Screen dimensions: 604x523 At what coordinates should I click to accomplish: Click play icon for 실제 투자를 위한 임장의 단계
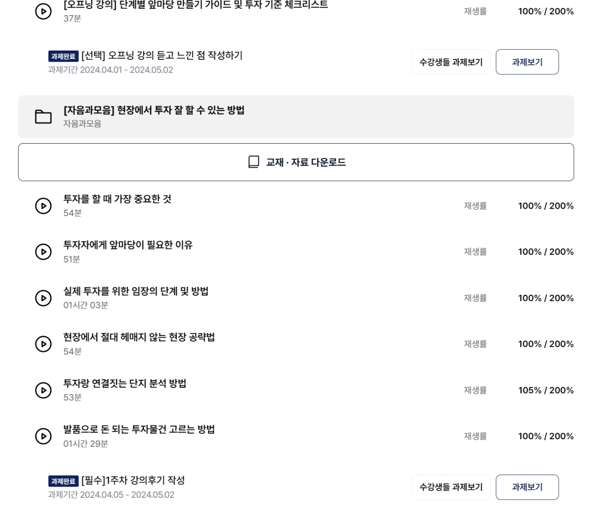(x=43, y=298)
